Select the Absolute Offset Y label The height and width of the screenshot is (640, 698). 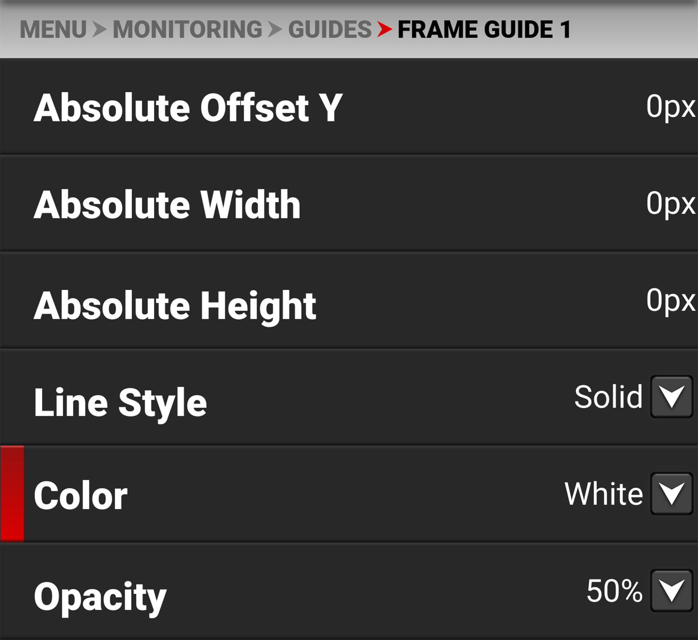(188, 108)
